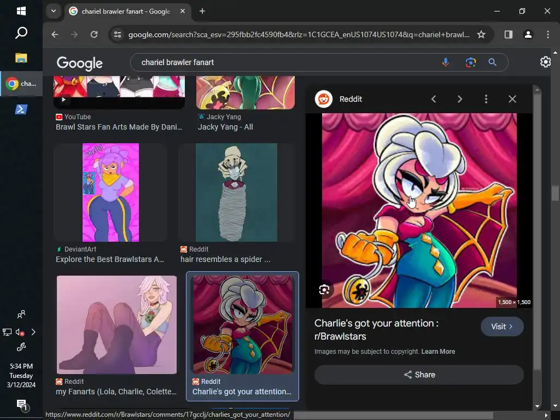Click the horizontal page scrollbar

pyautogui.click(x=393, y=415)
